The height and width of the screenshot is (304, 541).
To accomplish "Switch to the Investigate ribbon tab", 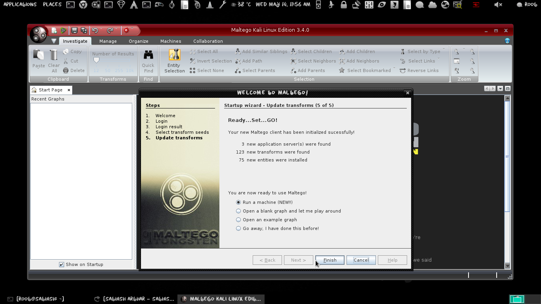I will coord(75,41).
